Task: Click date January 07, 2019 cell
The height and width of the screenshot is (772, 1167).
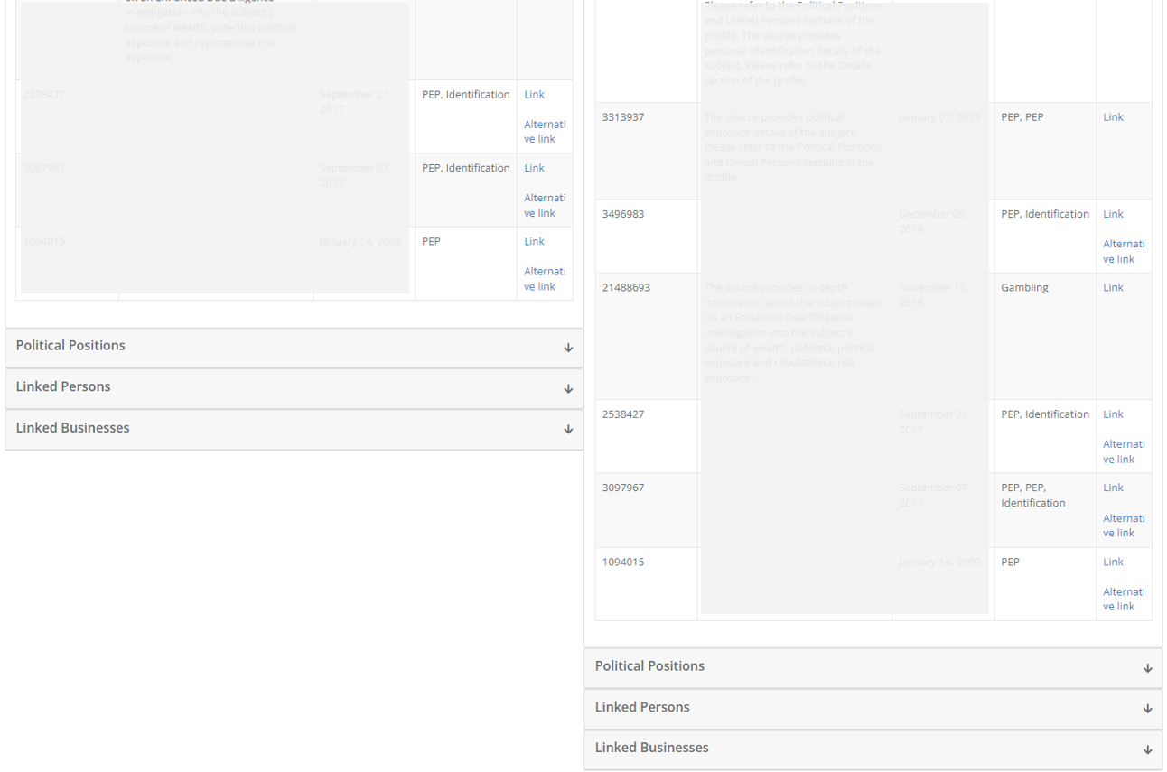Action: [943, 151]
